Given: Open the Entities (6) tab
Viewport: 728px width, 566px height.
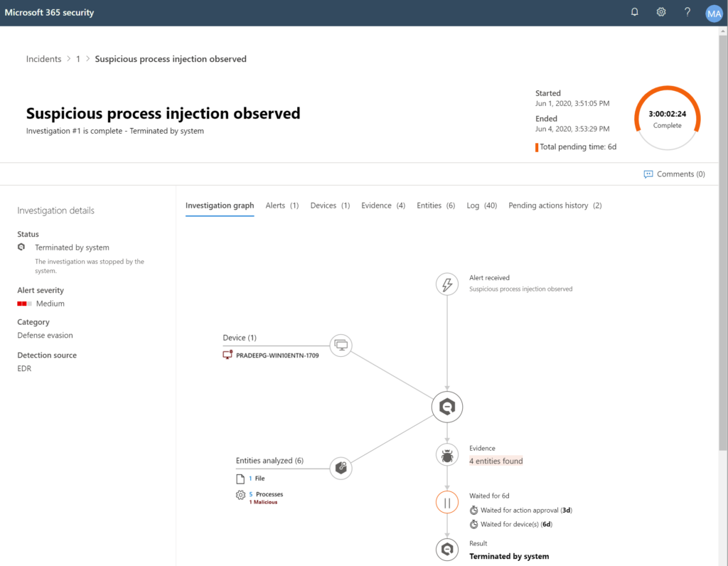Looking at the screenshot, I should (x=436, y=205).
